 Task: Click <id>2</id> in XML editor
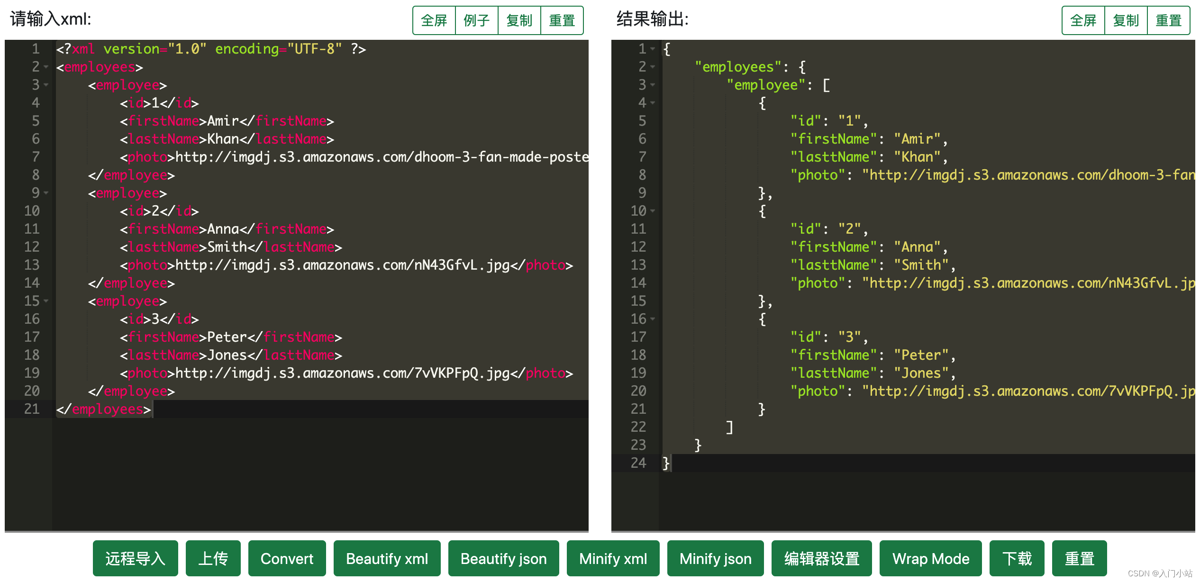[159, 211]
